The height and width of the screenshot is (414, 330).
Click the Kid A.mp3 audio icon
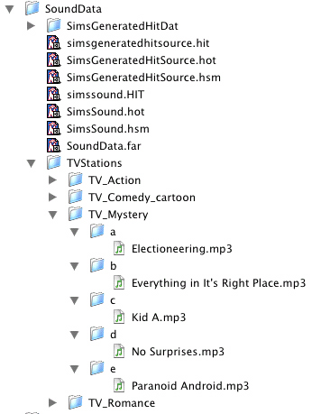(x=119, y=317)
